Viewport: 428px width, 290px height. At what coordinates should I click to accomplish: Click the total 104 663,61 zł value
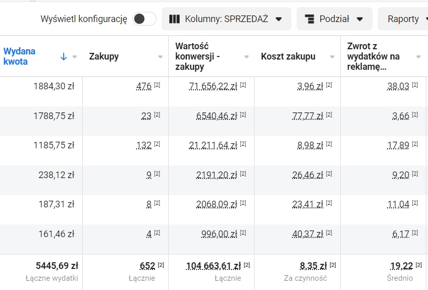coord(213,266)
